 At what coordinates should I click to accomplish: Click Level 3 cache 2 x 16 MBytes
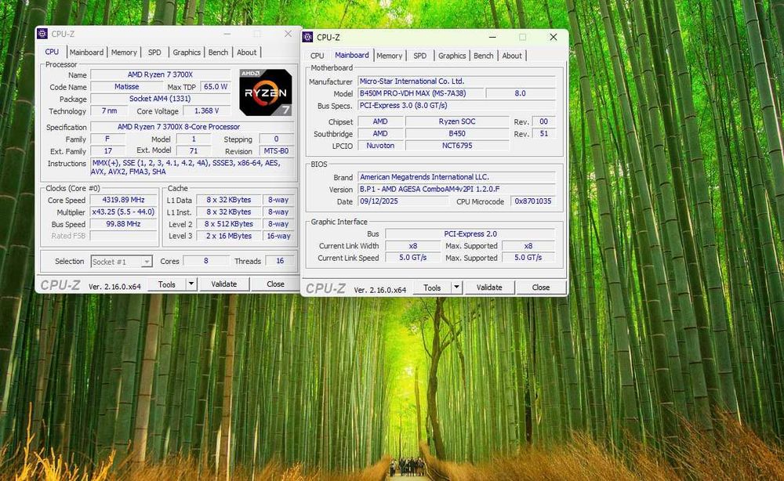click(x=229, y=236)
